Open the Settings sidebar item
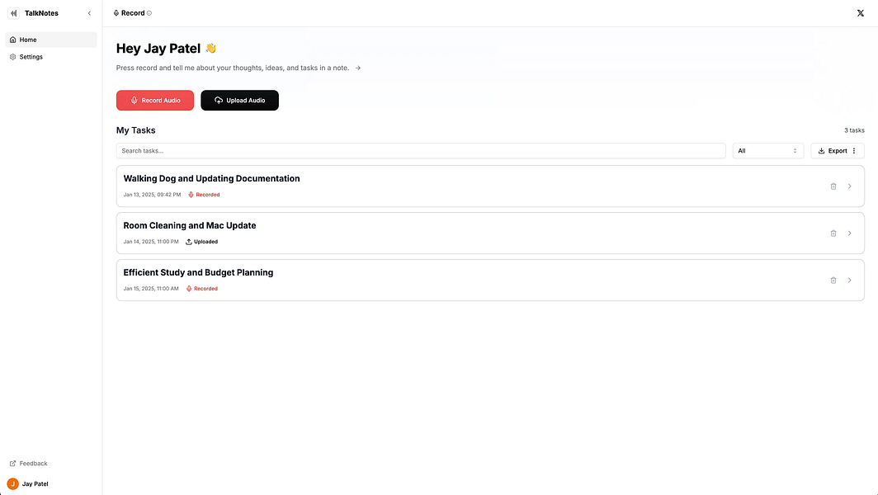878x495 pixels. click(51, 57)
